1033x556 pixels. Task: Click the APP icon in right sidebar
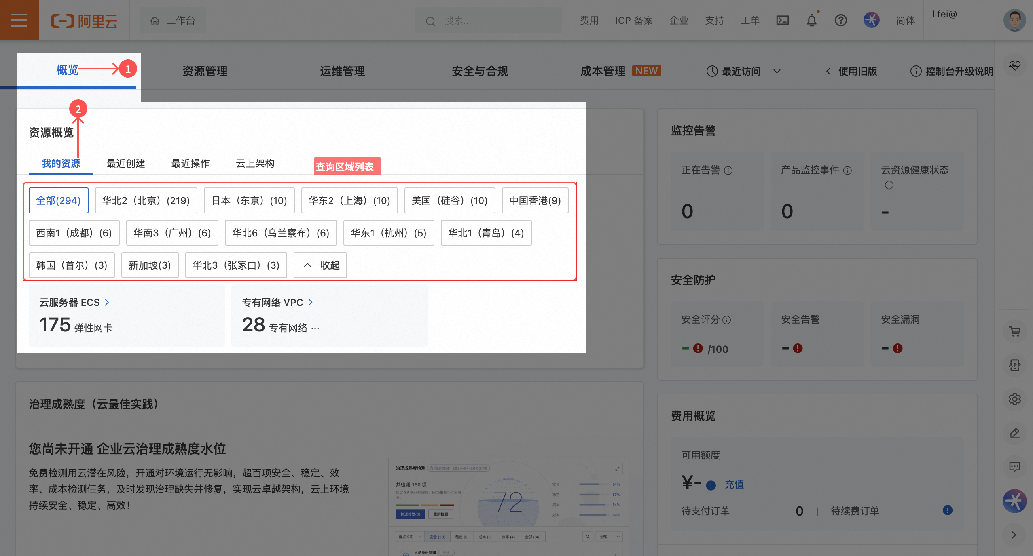click(x=1015, y=365)
